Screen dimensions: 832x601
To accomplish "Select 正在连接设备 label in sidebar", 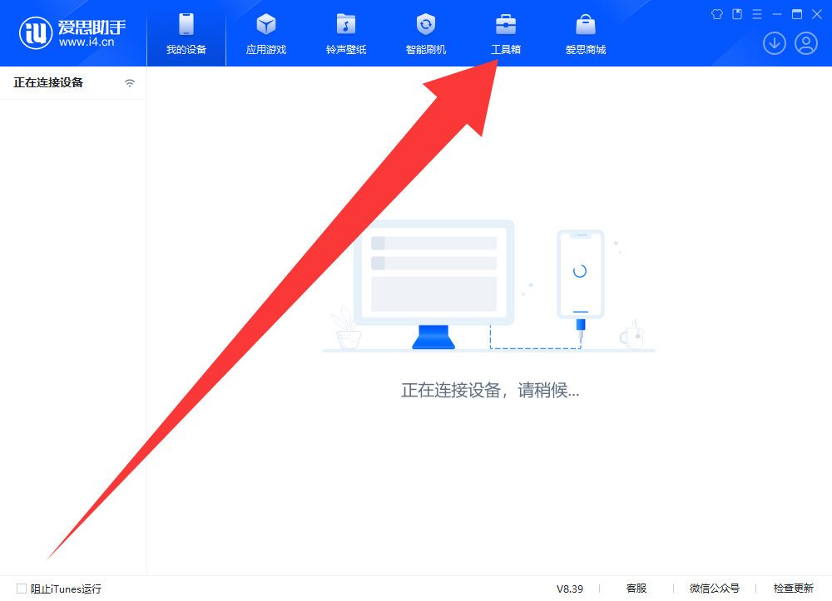I will (48, 83).
